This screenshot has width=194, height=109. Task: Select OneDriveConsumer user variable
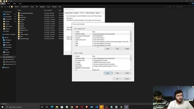coord(102,40)
